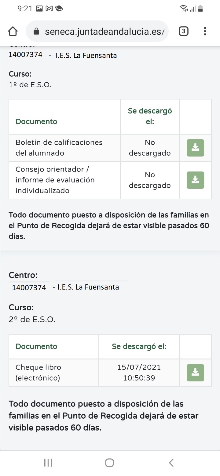Tap the 15/07/2021 download date cell
The height and width of the screenshot is (476, 220).
(139, 373)
